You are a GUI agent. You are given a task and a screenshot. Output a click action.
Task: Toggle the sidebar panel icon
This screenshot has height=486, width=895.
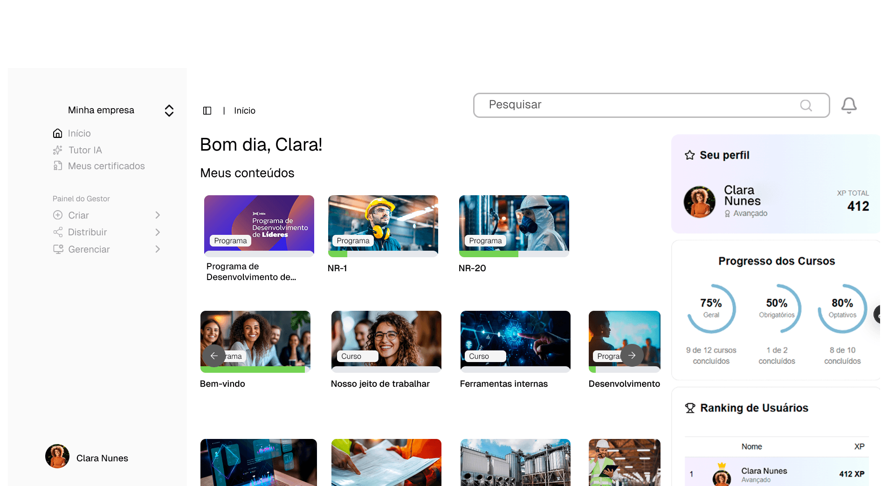(x=207, y=110)
